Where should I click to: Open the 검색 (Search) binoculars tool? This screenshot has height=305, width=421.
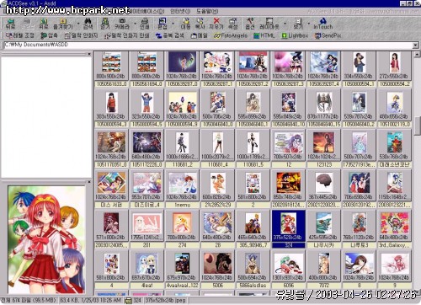88,24
